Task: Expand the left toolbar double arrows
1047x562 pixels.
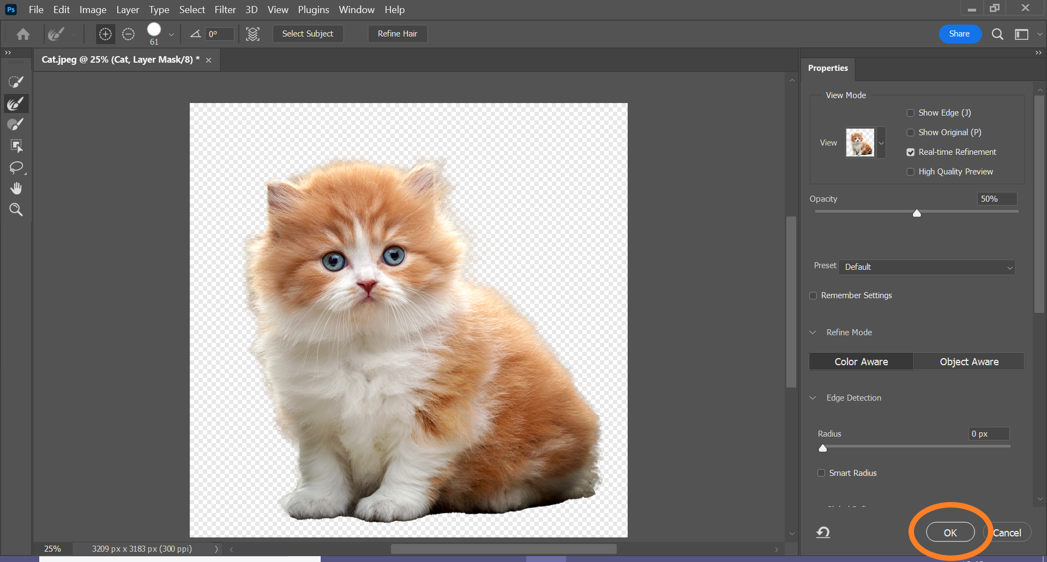Action: (8, 53)
